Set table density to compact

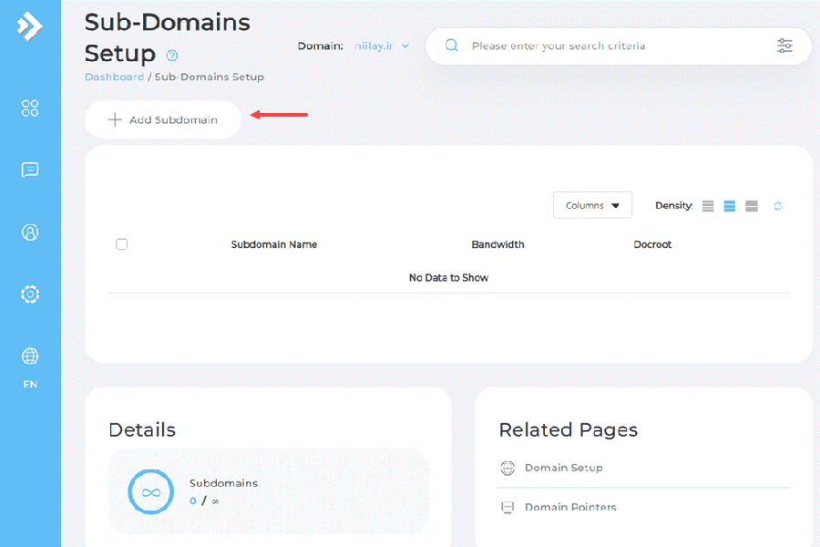click(708, 206)
